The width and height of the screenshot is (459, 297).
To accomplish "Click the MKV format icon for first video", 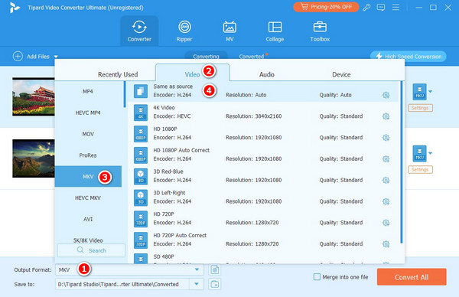I will point(419,92).
